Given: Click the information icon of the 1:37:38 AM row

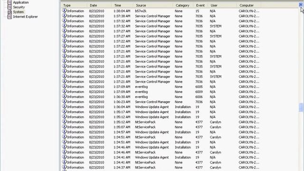Looking at the screenshot, I should 64,16.
